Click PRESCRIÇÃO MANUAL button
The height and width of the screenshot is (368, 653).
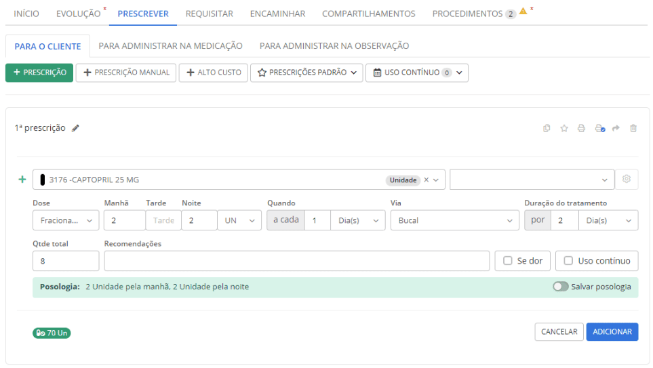coord(125,73)
